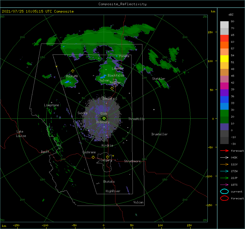
Task: Click the cyan 27ZW arrow legend icon
Action: tap(224, 171)
